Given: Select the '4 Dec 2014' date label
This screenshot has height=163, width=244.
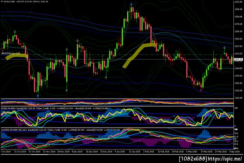Looking at the screenshot, I should pos(77,152).
